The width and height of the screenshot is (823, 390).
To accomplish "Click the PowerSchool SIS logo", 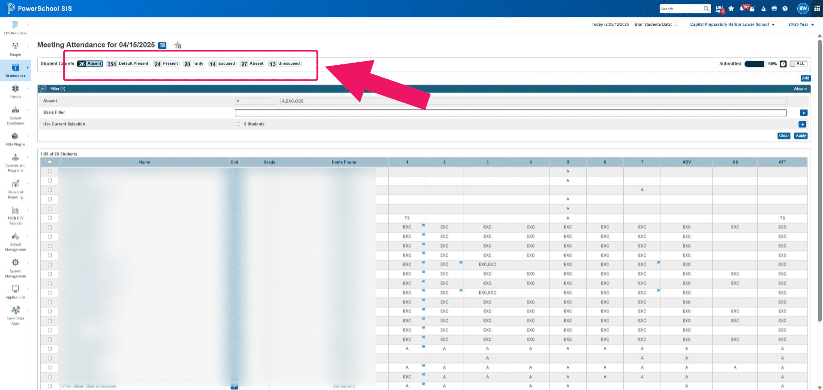I will point(39,9).
